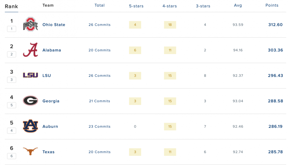
Task: Sort by Avg column header
Action: click(x=238, y=5)
